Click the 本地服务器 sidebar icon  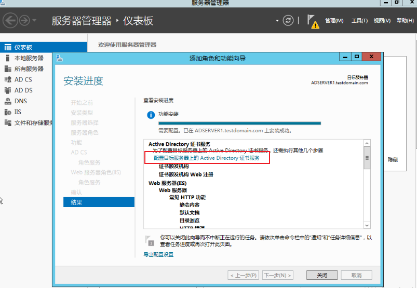pos(8,58)
